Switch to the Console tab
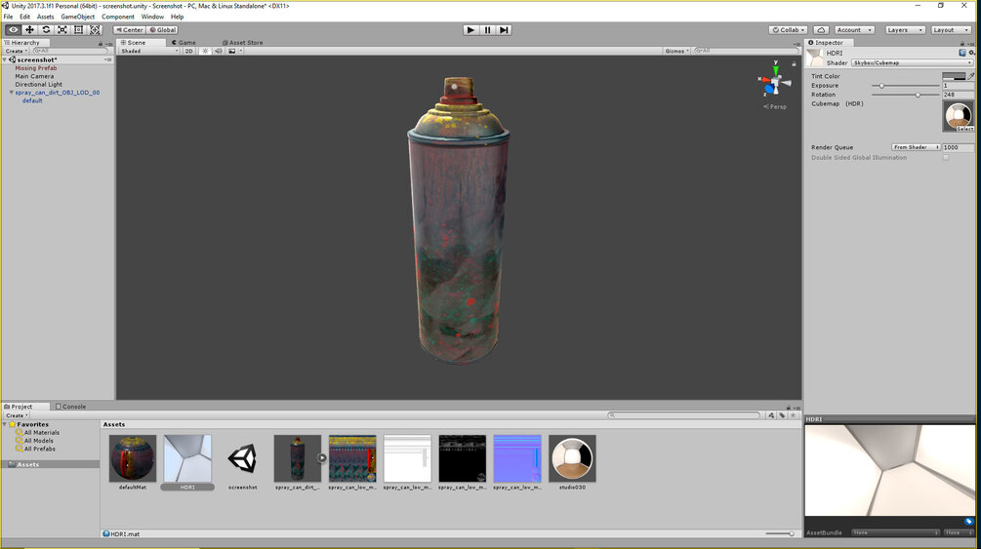This screenshot has height=549, width=981. pyautogui.click(x=70, y=407)
